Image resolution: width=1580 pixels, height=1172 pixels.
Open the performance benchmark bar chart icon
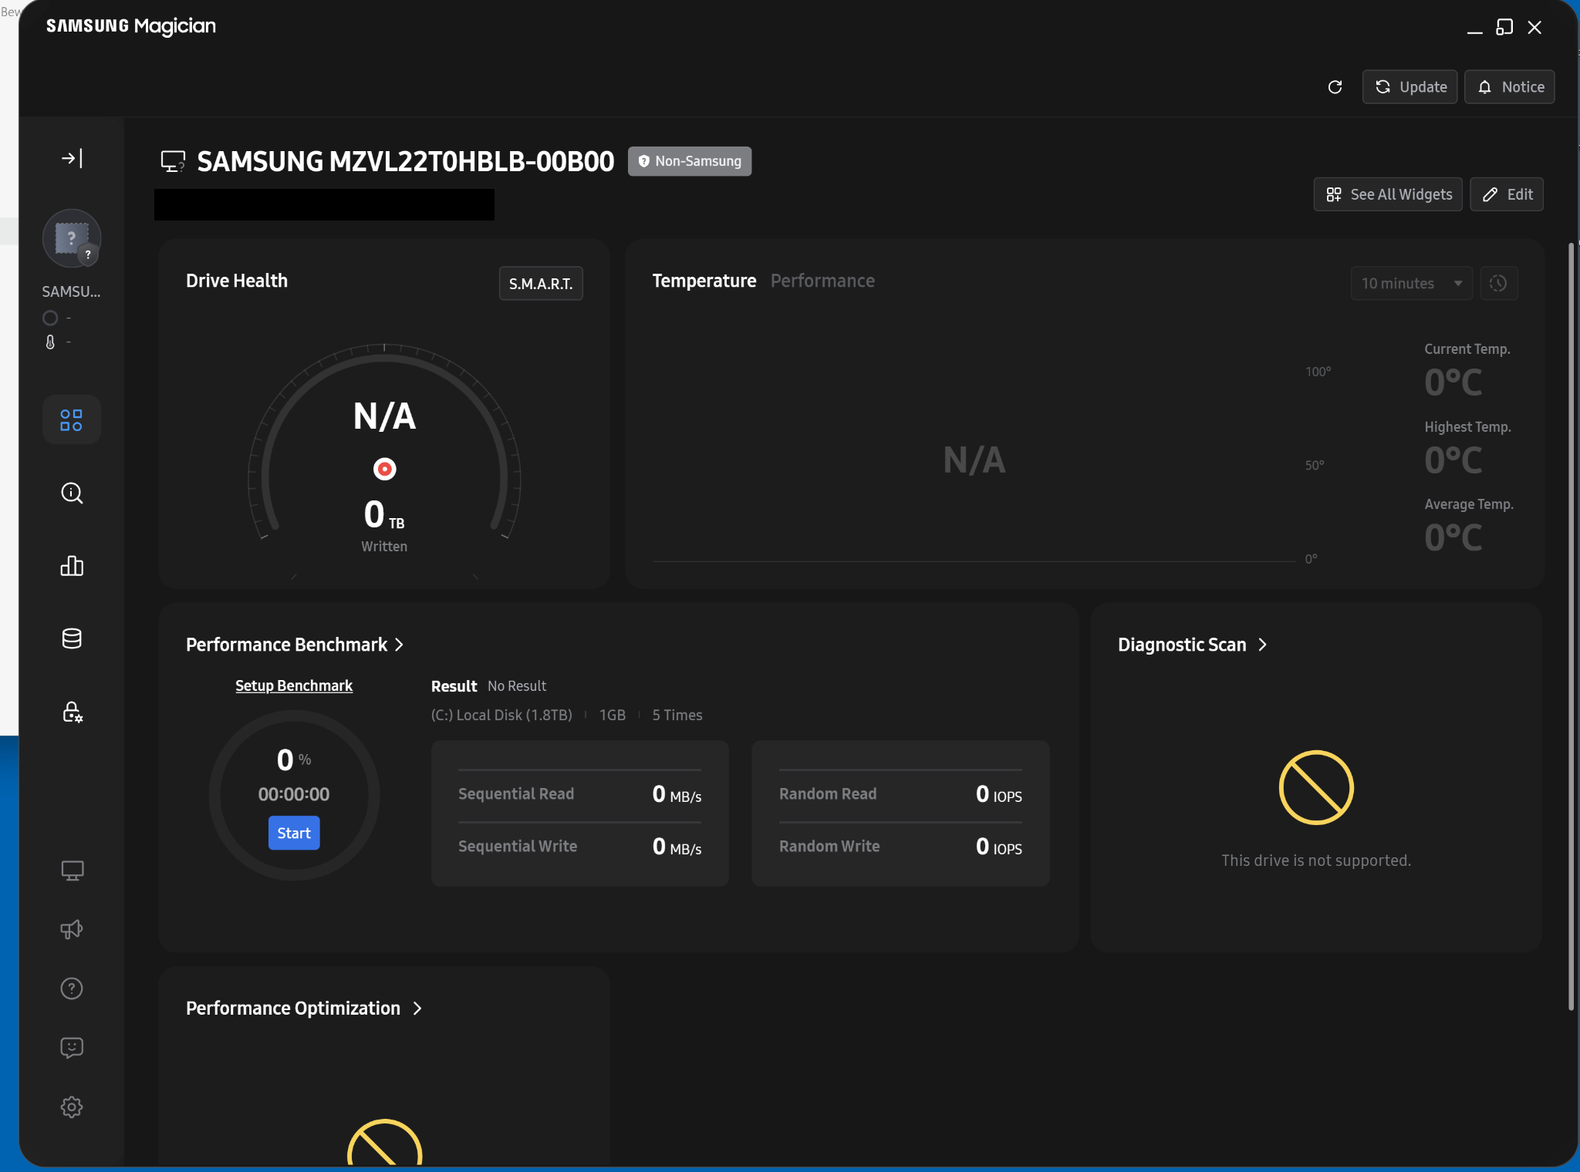(x=72, y=566)
